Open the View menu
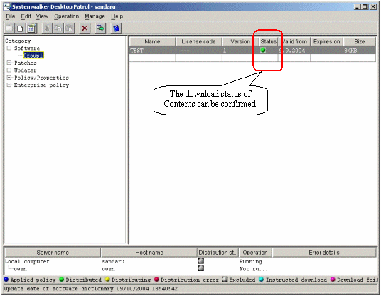The width and height of the screenshot is (381, 296). pos(42,16)
